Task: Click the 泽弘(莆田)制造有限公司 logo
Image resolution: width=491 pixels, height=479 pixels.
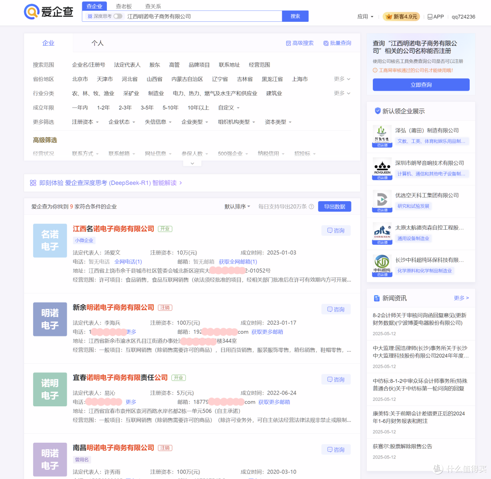Action: [382, 136]
